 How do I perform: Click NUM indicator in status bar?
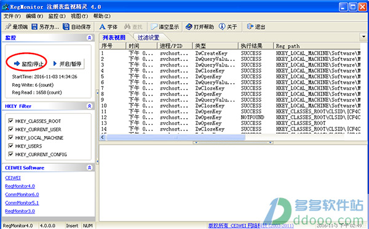[x=87, y=226]
